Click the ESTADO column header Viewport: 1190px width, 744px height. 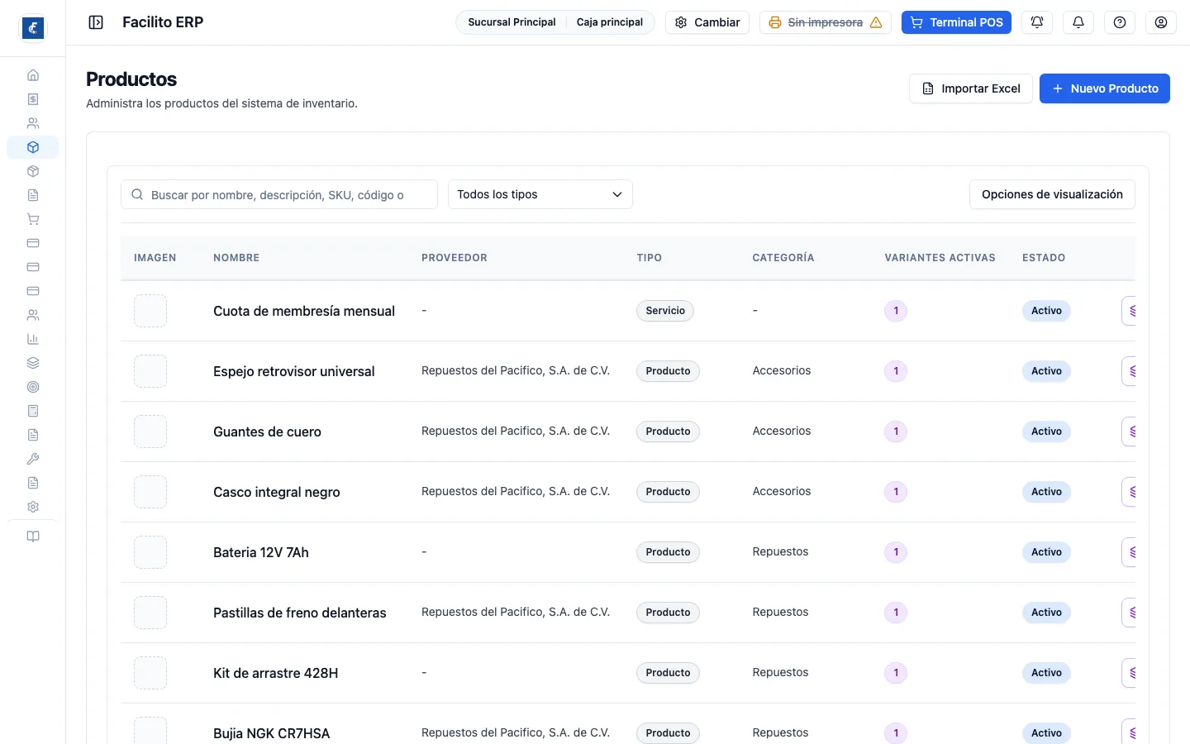tap(1044, 258)
